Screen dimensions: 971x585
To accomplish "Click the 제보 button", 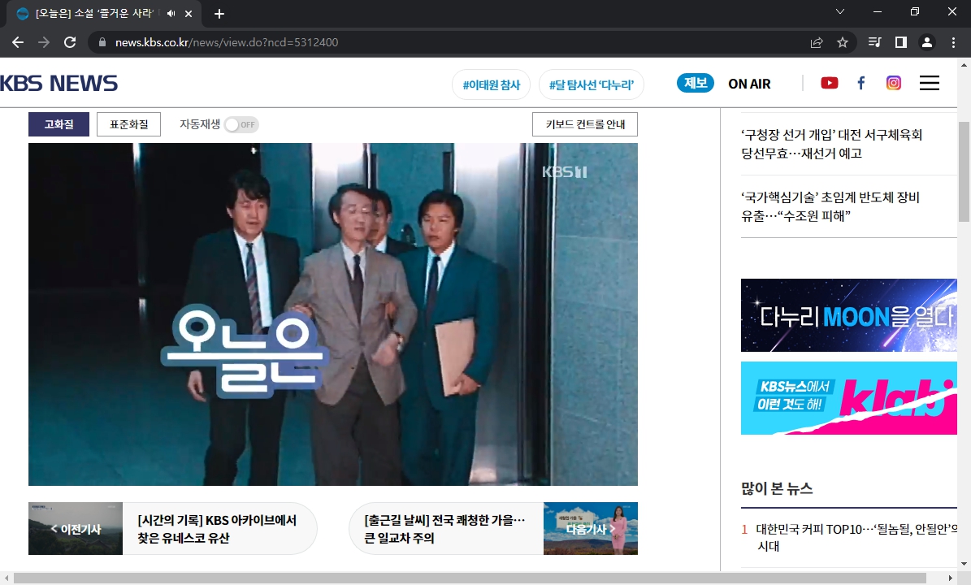I will pyautogui.click(x=696, y=83).
